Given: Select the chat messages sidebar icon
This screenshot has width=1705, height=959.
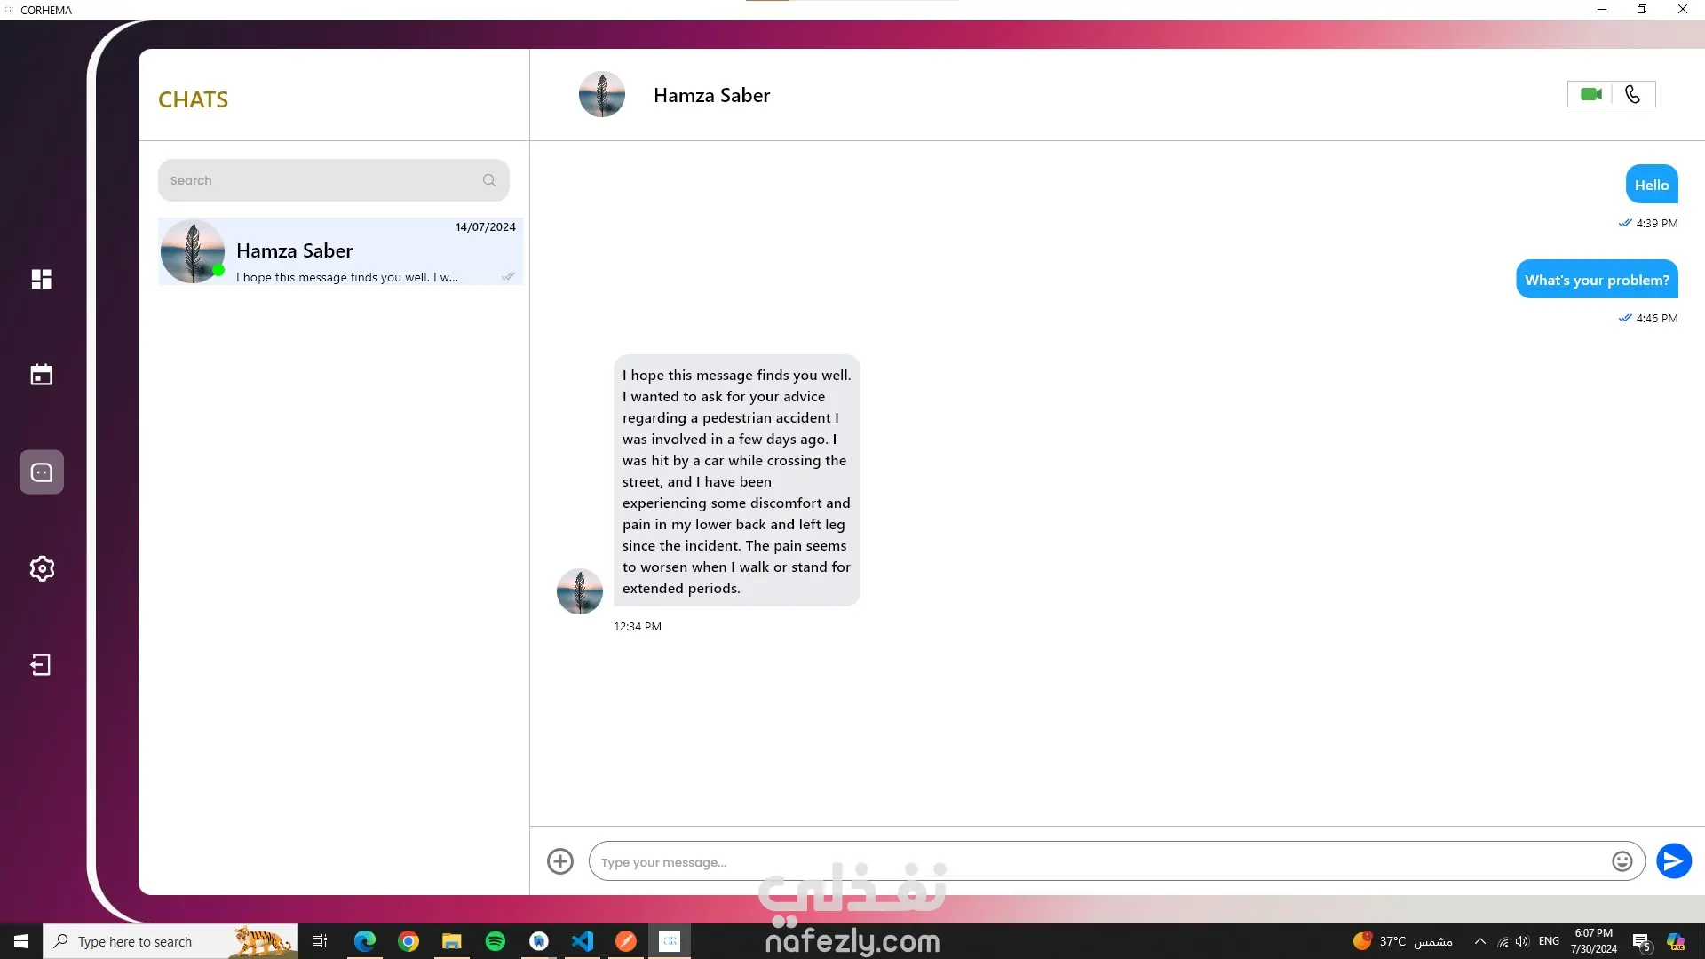Looking at the screenshot, I should pyautogui.click(x=42, y=472).
